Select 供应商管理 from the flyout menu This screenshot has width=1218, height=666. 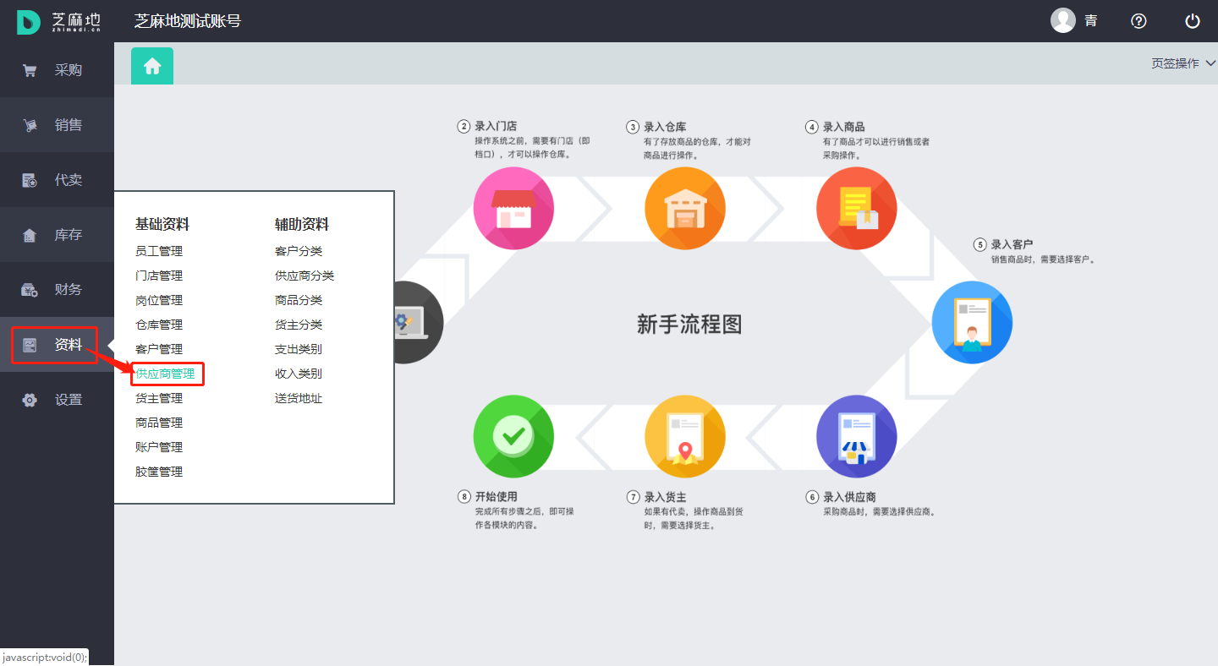(x=165, y=374)
